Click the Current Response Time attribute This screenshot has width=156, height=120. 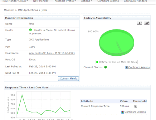pos(95,106)
